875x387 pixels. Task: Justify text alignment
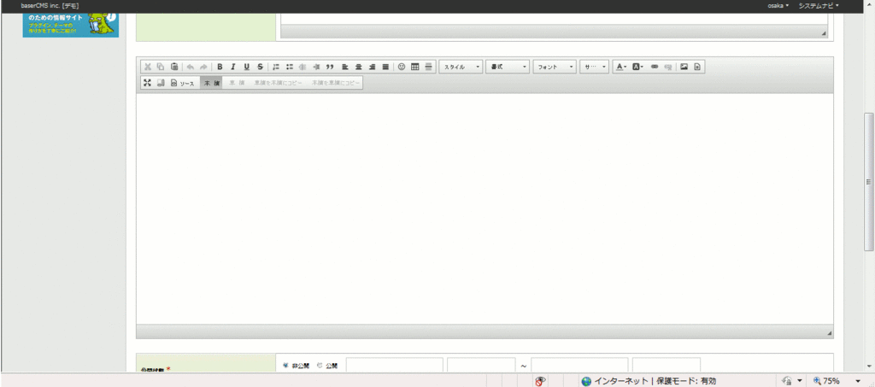pos(385,67)
